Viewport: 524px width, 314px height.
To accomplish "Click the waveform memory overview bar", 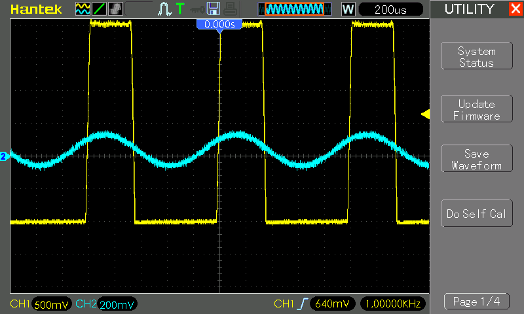I will pyautogui.click(x=295, y=9).
